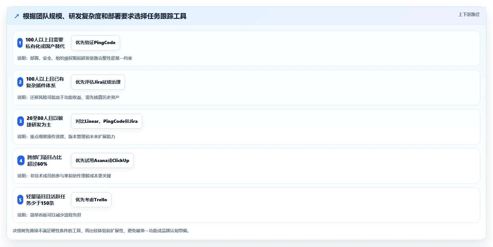The image size is (493, 247).
Task: Click the heading 根据团队规模、研发复杂度和部署要求选择任务跟踪工具
Action: pos(105,16)
